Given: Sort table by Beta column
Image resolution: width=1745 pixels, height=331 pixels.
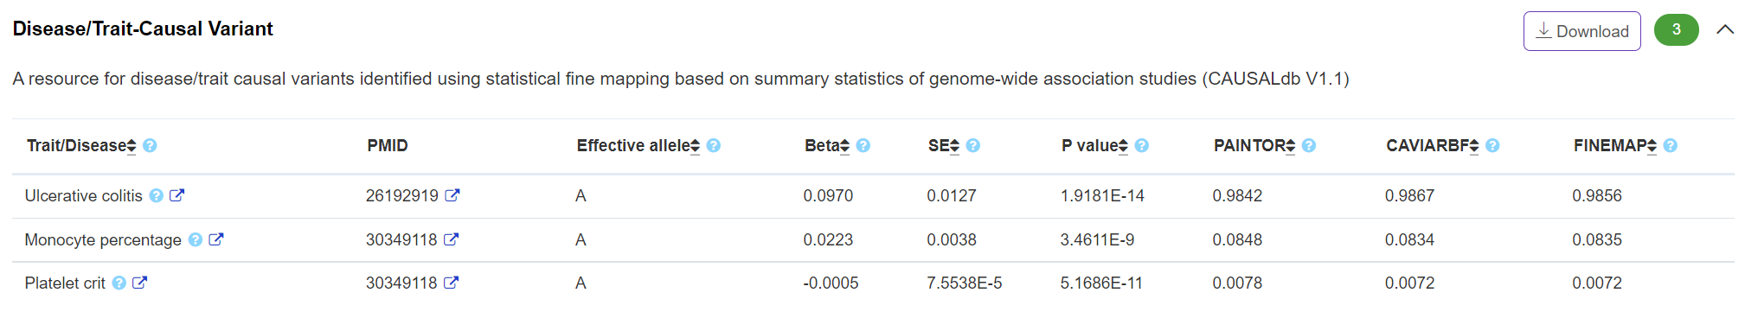Looking at the screenshot, I should (845, 146).
